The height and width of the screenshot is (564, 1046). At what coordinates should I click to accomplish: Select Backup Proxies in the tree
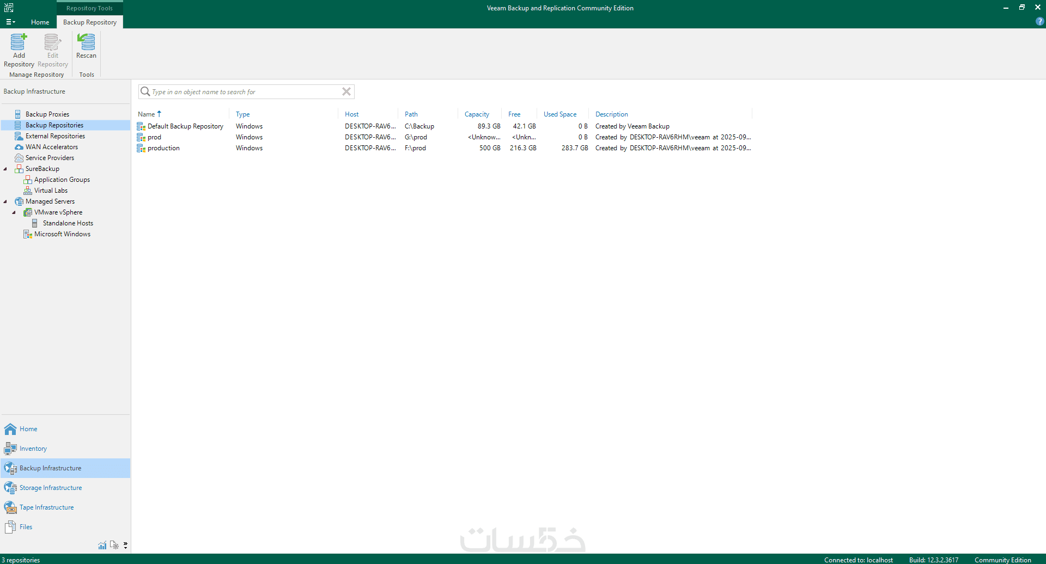point(47,114)
